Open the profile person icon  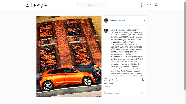[x=156, y=5]
